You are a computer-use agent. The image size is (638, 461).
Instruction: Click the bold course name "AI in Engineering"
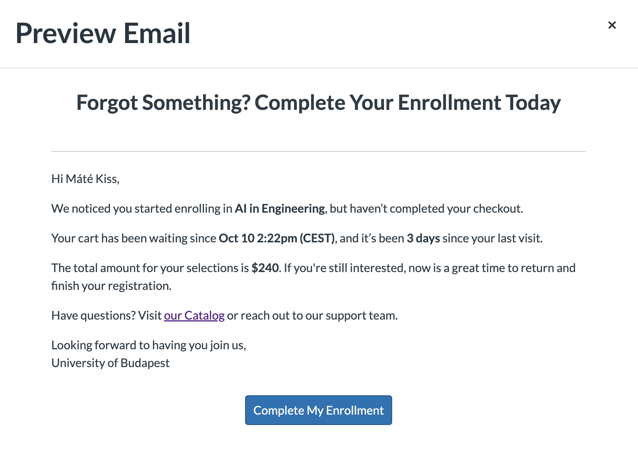tap(280, 209)
